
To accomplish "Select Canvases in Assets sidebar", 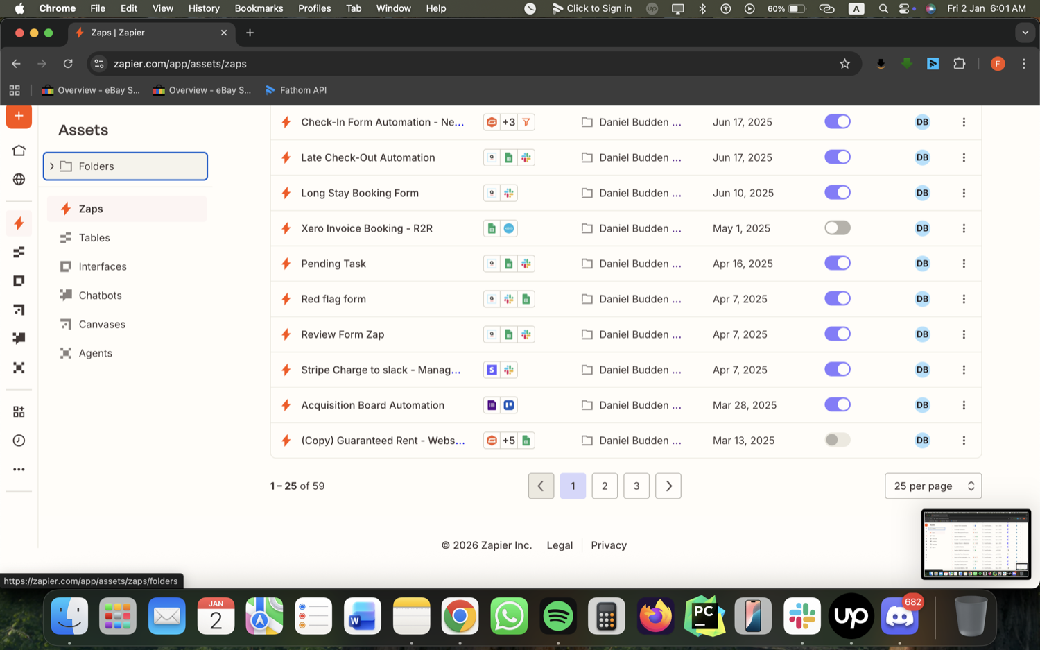I will [x=127, y=325].
